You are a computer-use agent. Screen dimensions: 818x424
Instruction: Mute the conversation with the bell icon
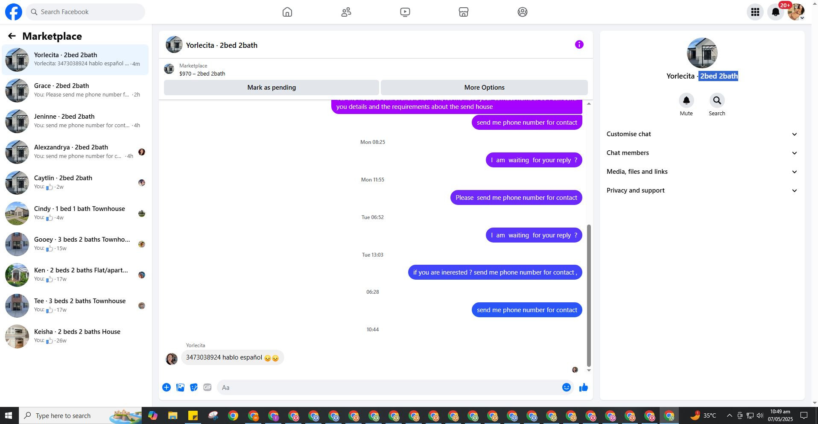tap(687, 101)
